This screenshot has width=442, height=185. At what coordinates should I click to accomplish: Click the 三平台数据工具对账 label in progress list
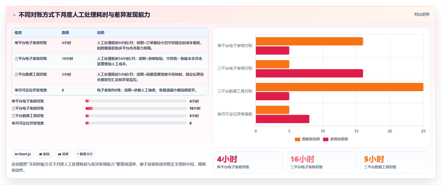coord(28,116)
